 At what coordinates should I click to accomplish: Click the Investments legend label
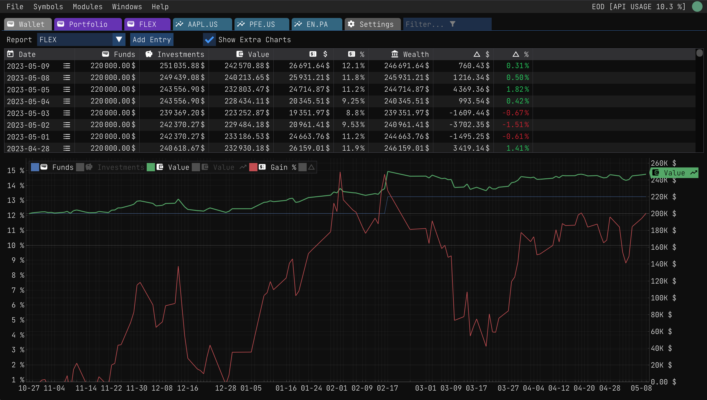point(121,167)
